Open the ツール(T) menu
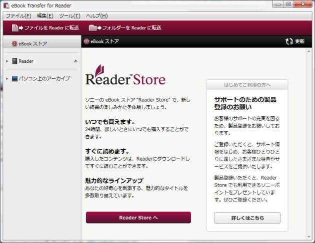 [x=69, y=15]
